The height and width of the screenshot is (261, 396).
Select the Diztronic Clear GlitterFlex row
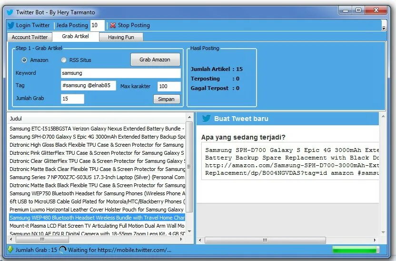[97, 161]
